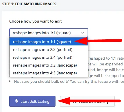124x112 pixels.
Task: Click the partially hidden Schedule Bulk Editing button
Action: (87, 101)
